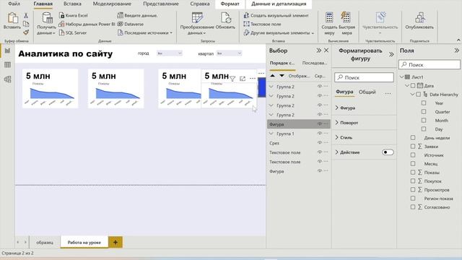Switch to Вставка ribbon tab

[72, 4]
